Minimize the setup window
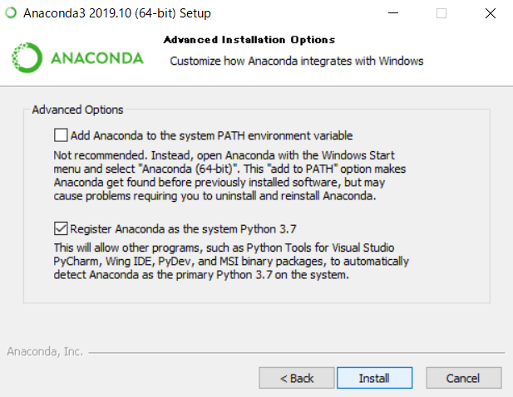Image resolution: width=513 pixels, height=397 pixels. coord(394,13)
